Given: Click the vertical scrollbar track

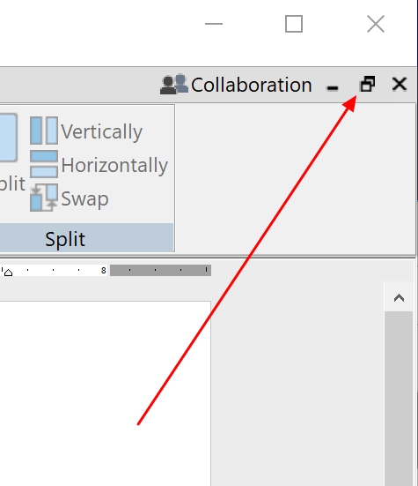Looking at the screenshot, I should tap(399, 399).
